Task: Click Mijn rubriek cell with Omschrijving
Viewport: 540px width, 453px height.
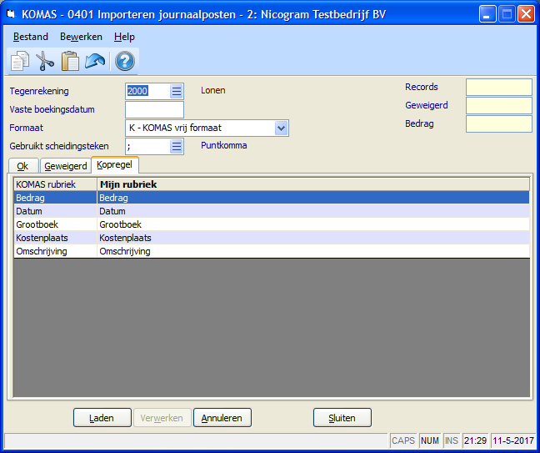Action: click(313, 251)
